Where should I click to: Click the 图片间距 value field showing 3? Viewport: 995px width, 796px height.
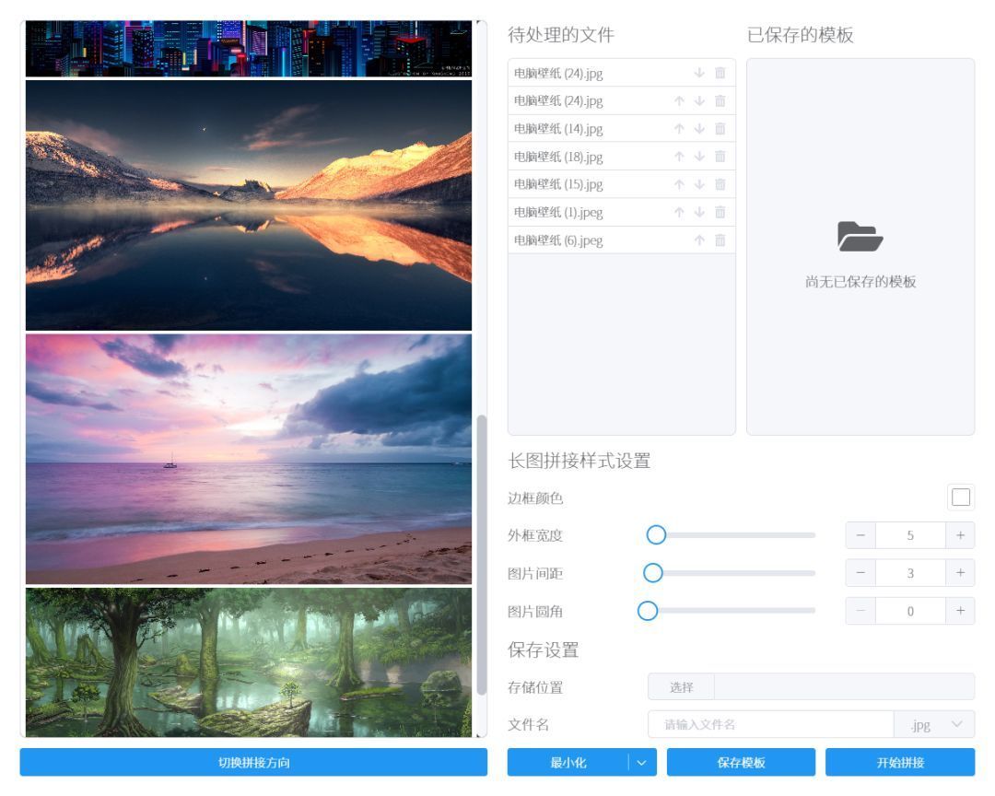coord(910,573)
